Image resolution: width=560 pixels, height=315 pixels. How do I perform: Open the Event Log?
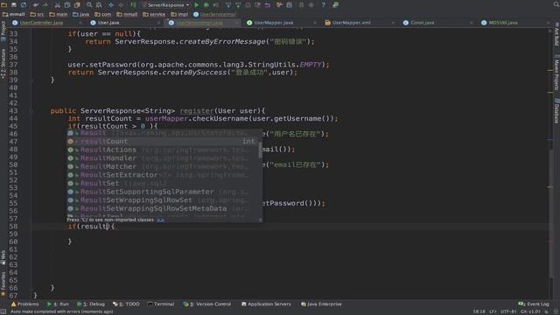pos(534,304)
